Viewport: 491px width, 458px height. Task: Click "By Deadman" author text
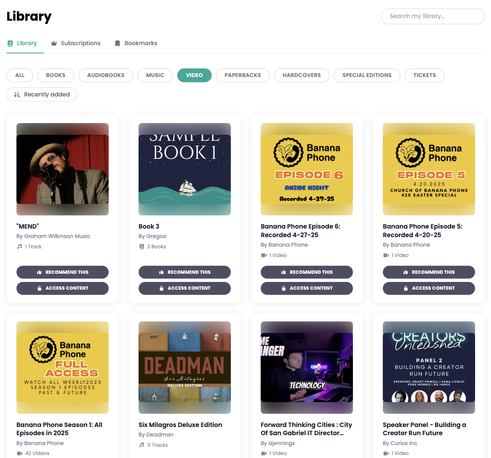pos(156,434)
